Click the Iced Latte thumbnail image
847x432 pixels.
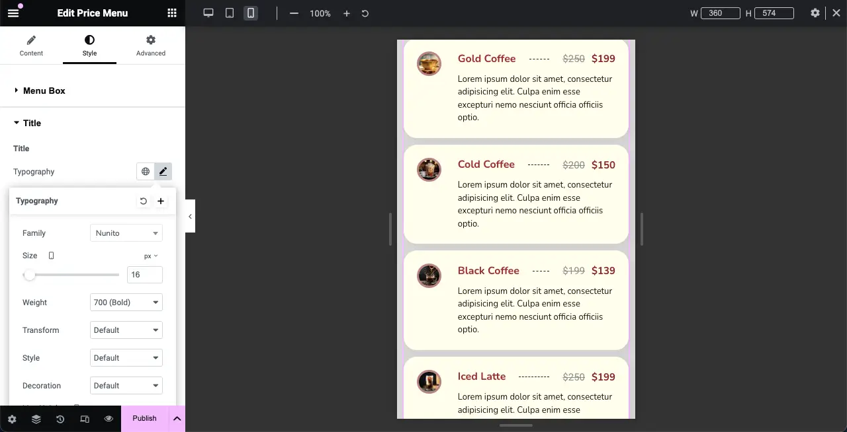click(x=429, y=382)
